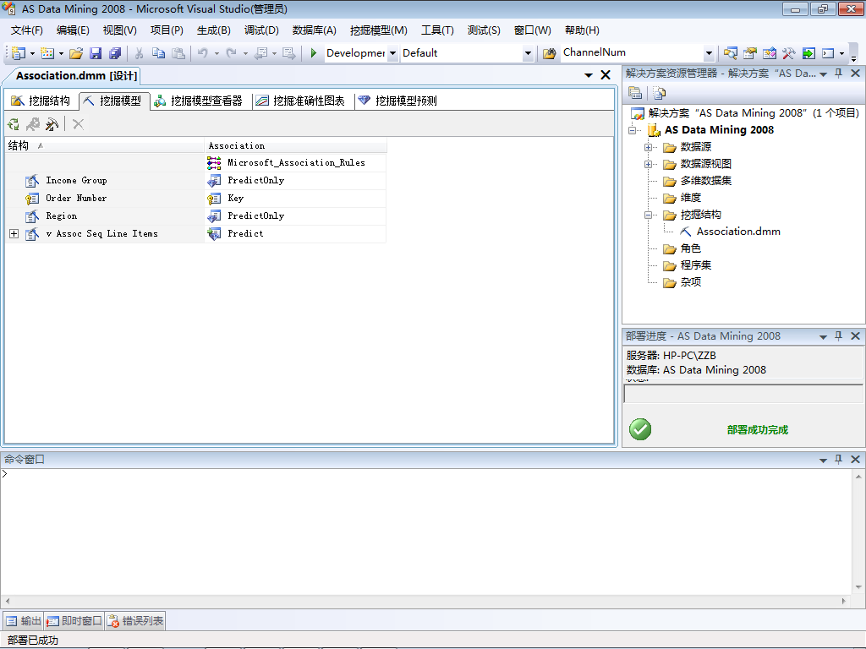
Task: Switch to the 挖掘结构 tab
Action: coord(41,101)
